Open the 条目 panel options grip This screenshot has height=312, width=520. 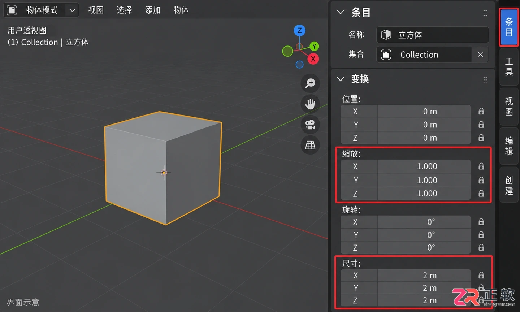(x=485, y=13)
